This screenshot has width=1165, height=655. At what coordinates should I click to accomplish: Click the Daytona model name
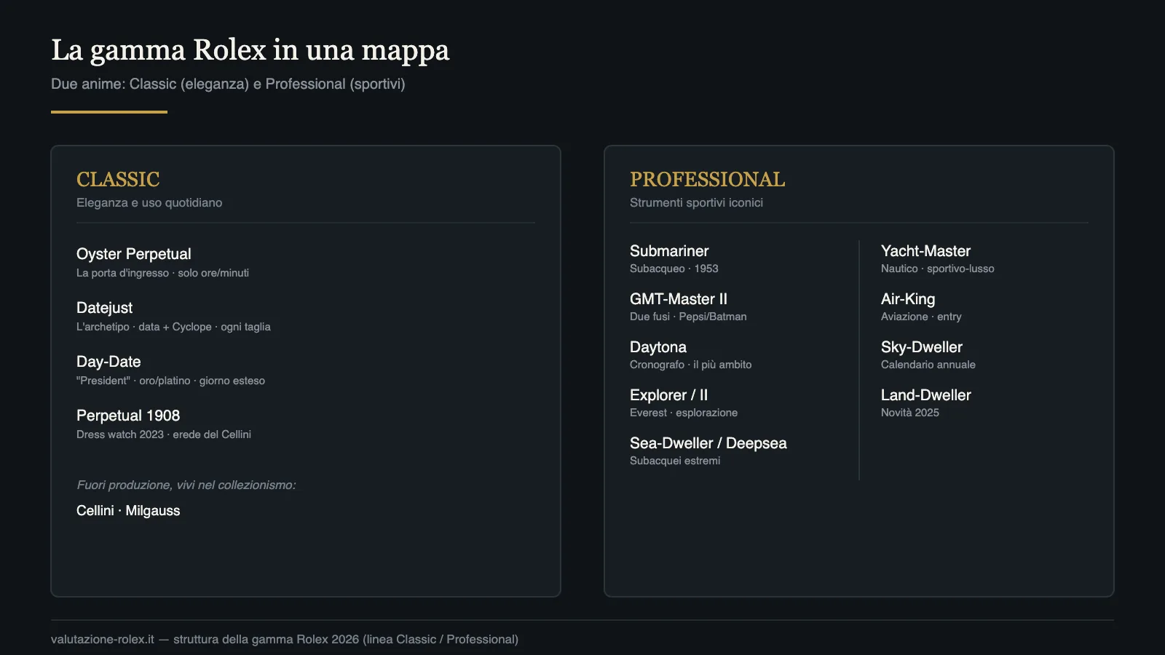(x=658, y=347)
